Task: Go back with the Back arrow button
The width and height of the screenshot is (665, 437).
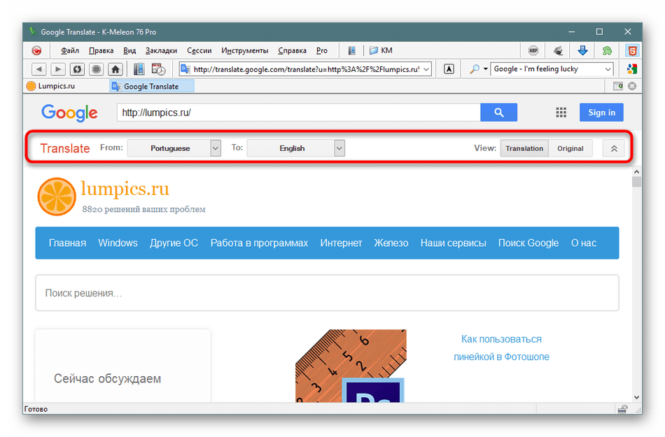Action: (39, 69)
